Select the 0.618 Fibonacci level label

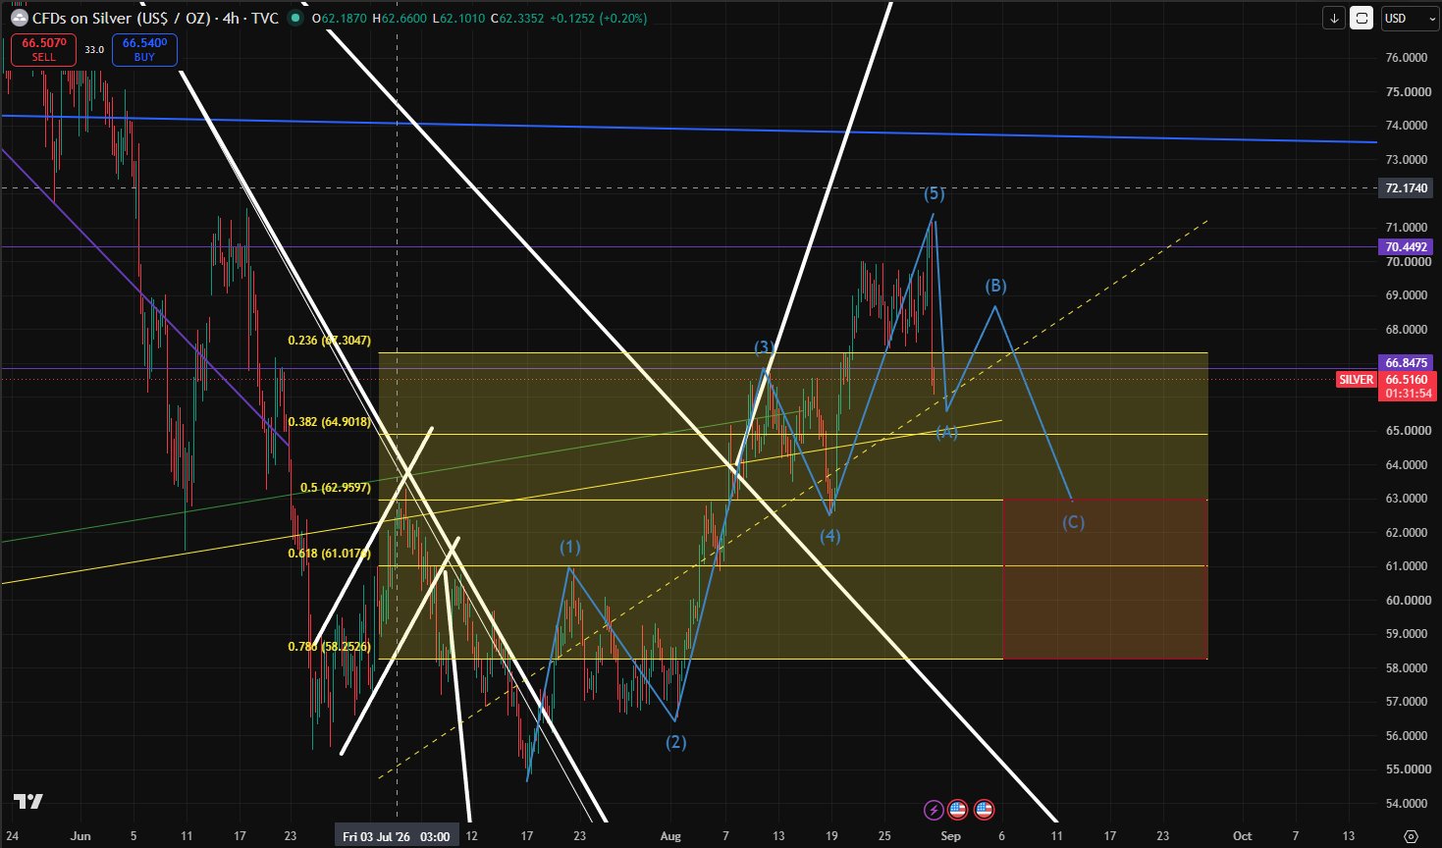coord(329,554)
